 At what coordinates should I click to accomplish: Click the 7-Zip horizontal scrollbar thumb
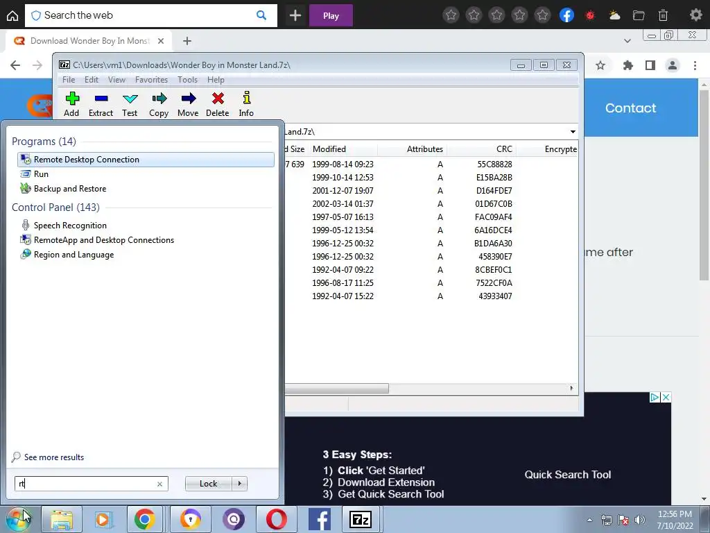tap(336, 389)
